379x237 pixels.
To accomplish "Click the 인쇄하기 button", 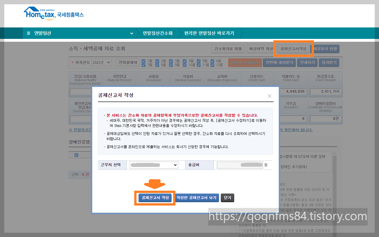I will (307, 63).
